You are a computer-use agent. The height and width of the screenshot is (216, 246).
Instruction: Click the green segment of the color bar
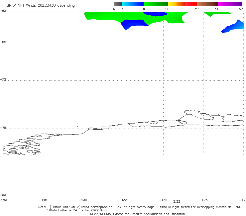click(x=156, y=4)
